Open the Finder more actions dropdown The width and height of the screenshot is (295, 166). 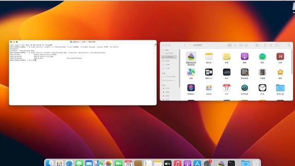[x=277, y=45]
